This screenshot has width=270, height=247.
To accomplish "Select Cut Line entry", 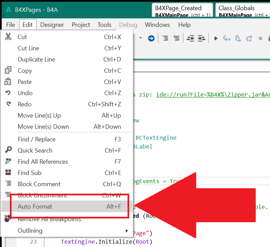I will click(x=67, y=48).
